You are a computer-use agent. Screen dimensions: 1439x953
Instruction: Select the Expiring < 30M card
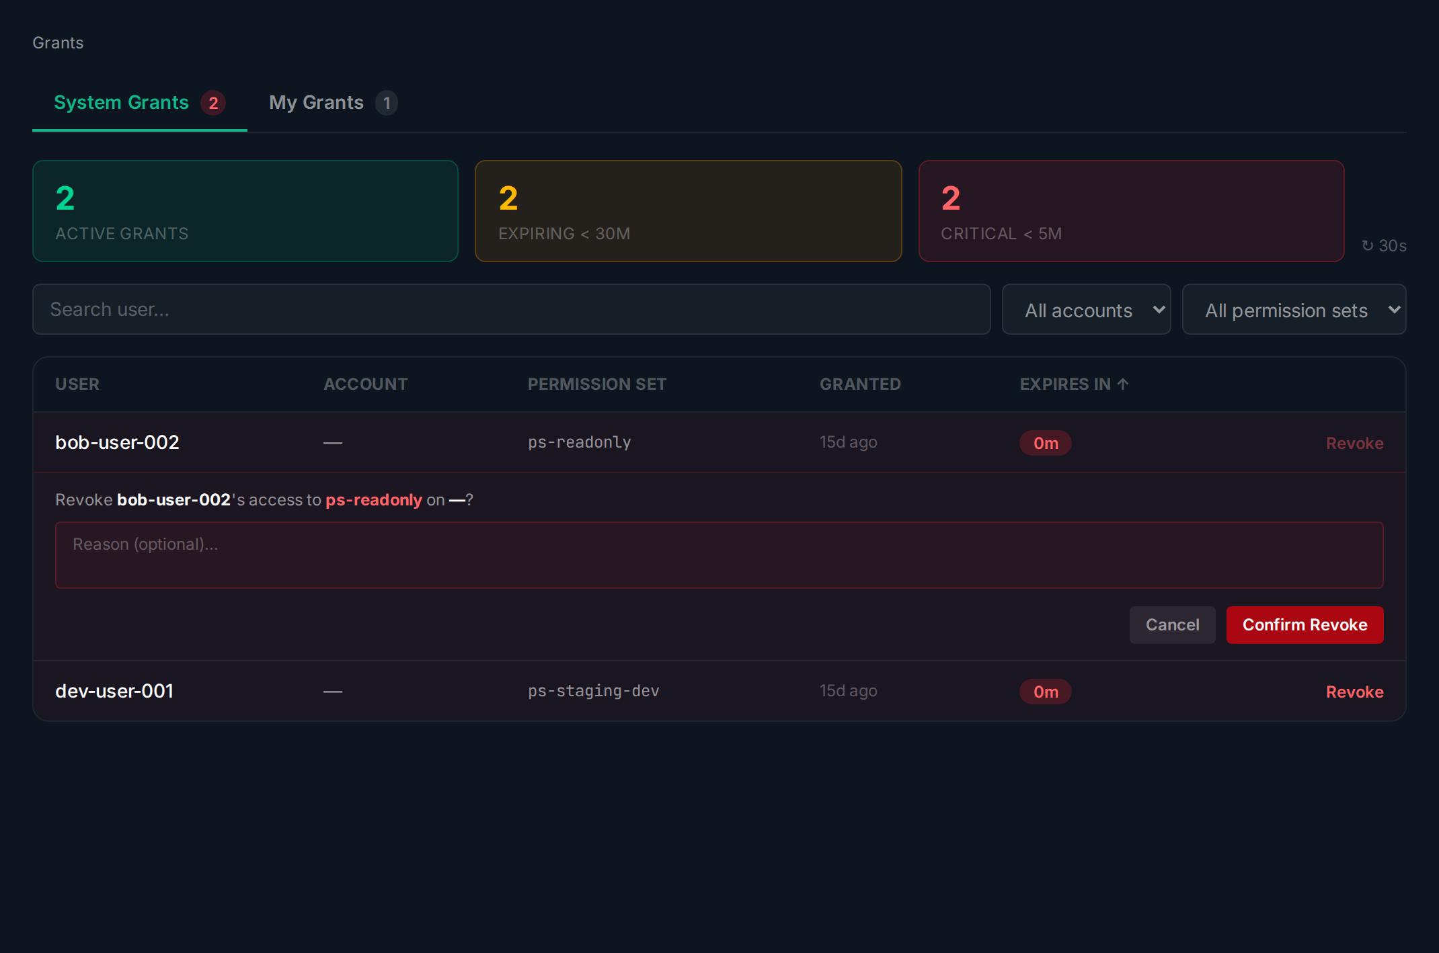[688, 211]
